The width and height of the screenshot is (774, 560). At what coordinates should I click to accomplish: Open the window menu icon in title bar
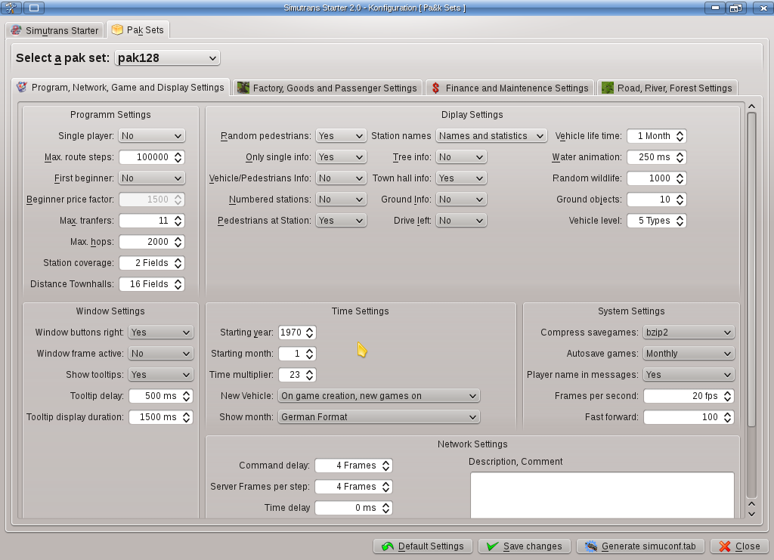pyautogui.click(x=11, y=8)
